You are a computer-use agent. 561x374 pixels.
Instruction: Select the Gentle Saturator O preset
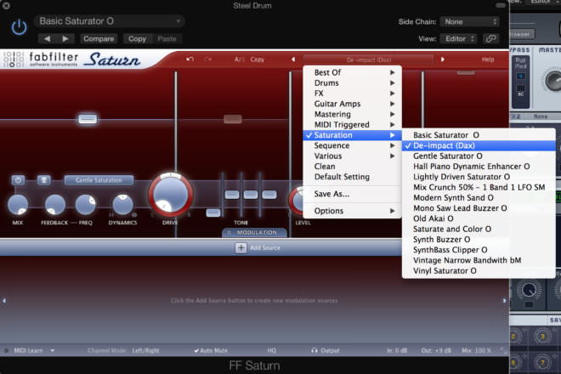(x=479, y=156)
